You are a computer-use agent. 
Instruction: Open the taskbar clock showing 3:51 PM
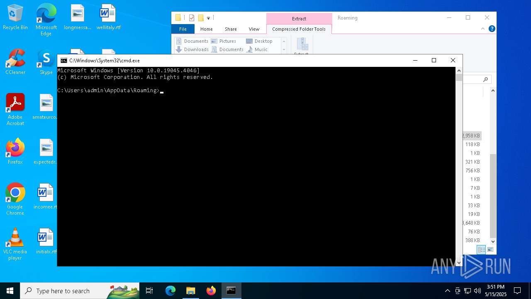point(496,291)
